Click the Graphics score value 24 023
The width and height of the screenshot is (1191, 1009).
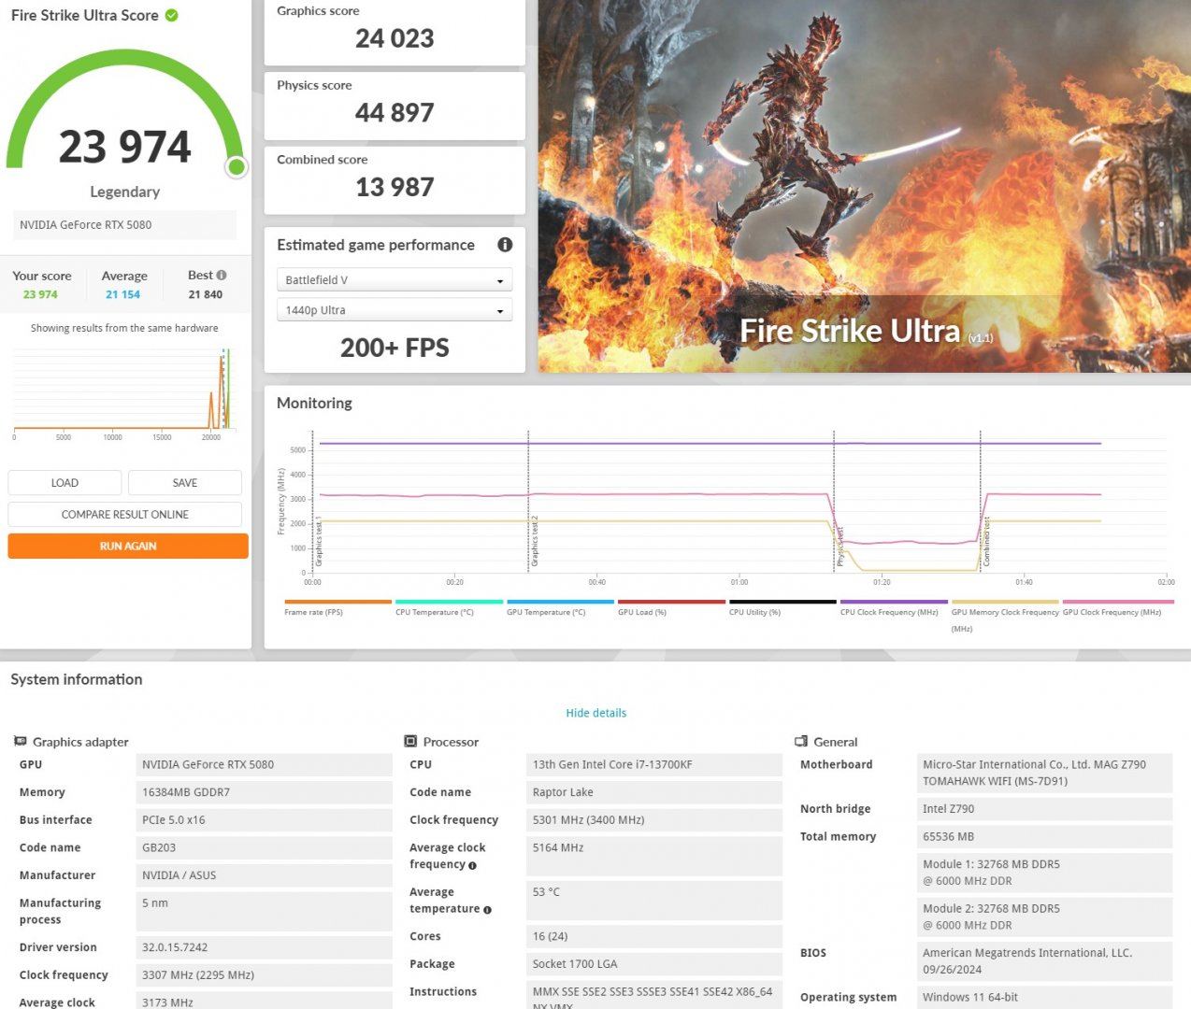pyautogui.click(x=395, y=38)
